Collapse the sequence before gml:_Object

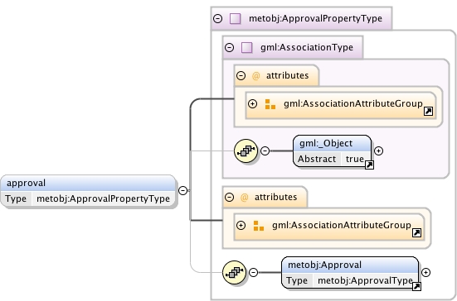(x=265, y=150)
